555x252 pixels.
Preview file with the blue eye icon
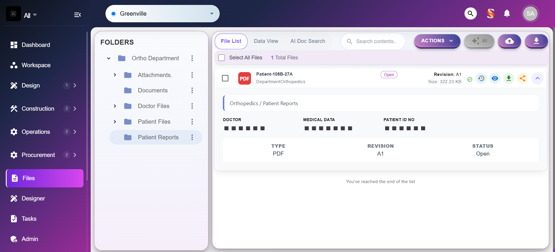[495, 78]
